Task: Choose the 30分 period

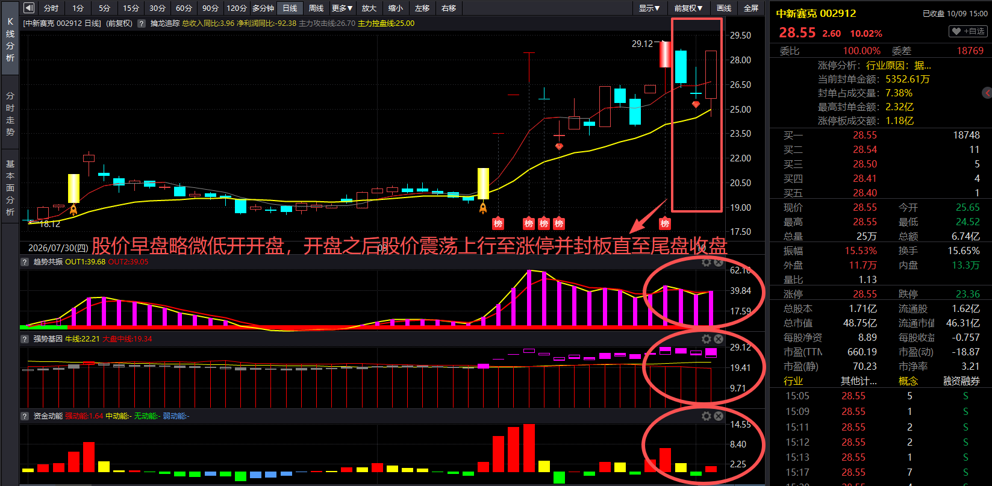Action: point(157,8)
